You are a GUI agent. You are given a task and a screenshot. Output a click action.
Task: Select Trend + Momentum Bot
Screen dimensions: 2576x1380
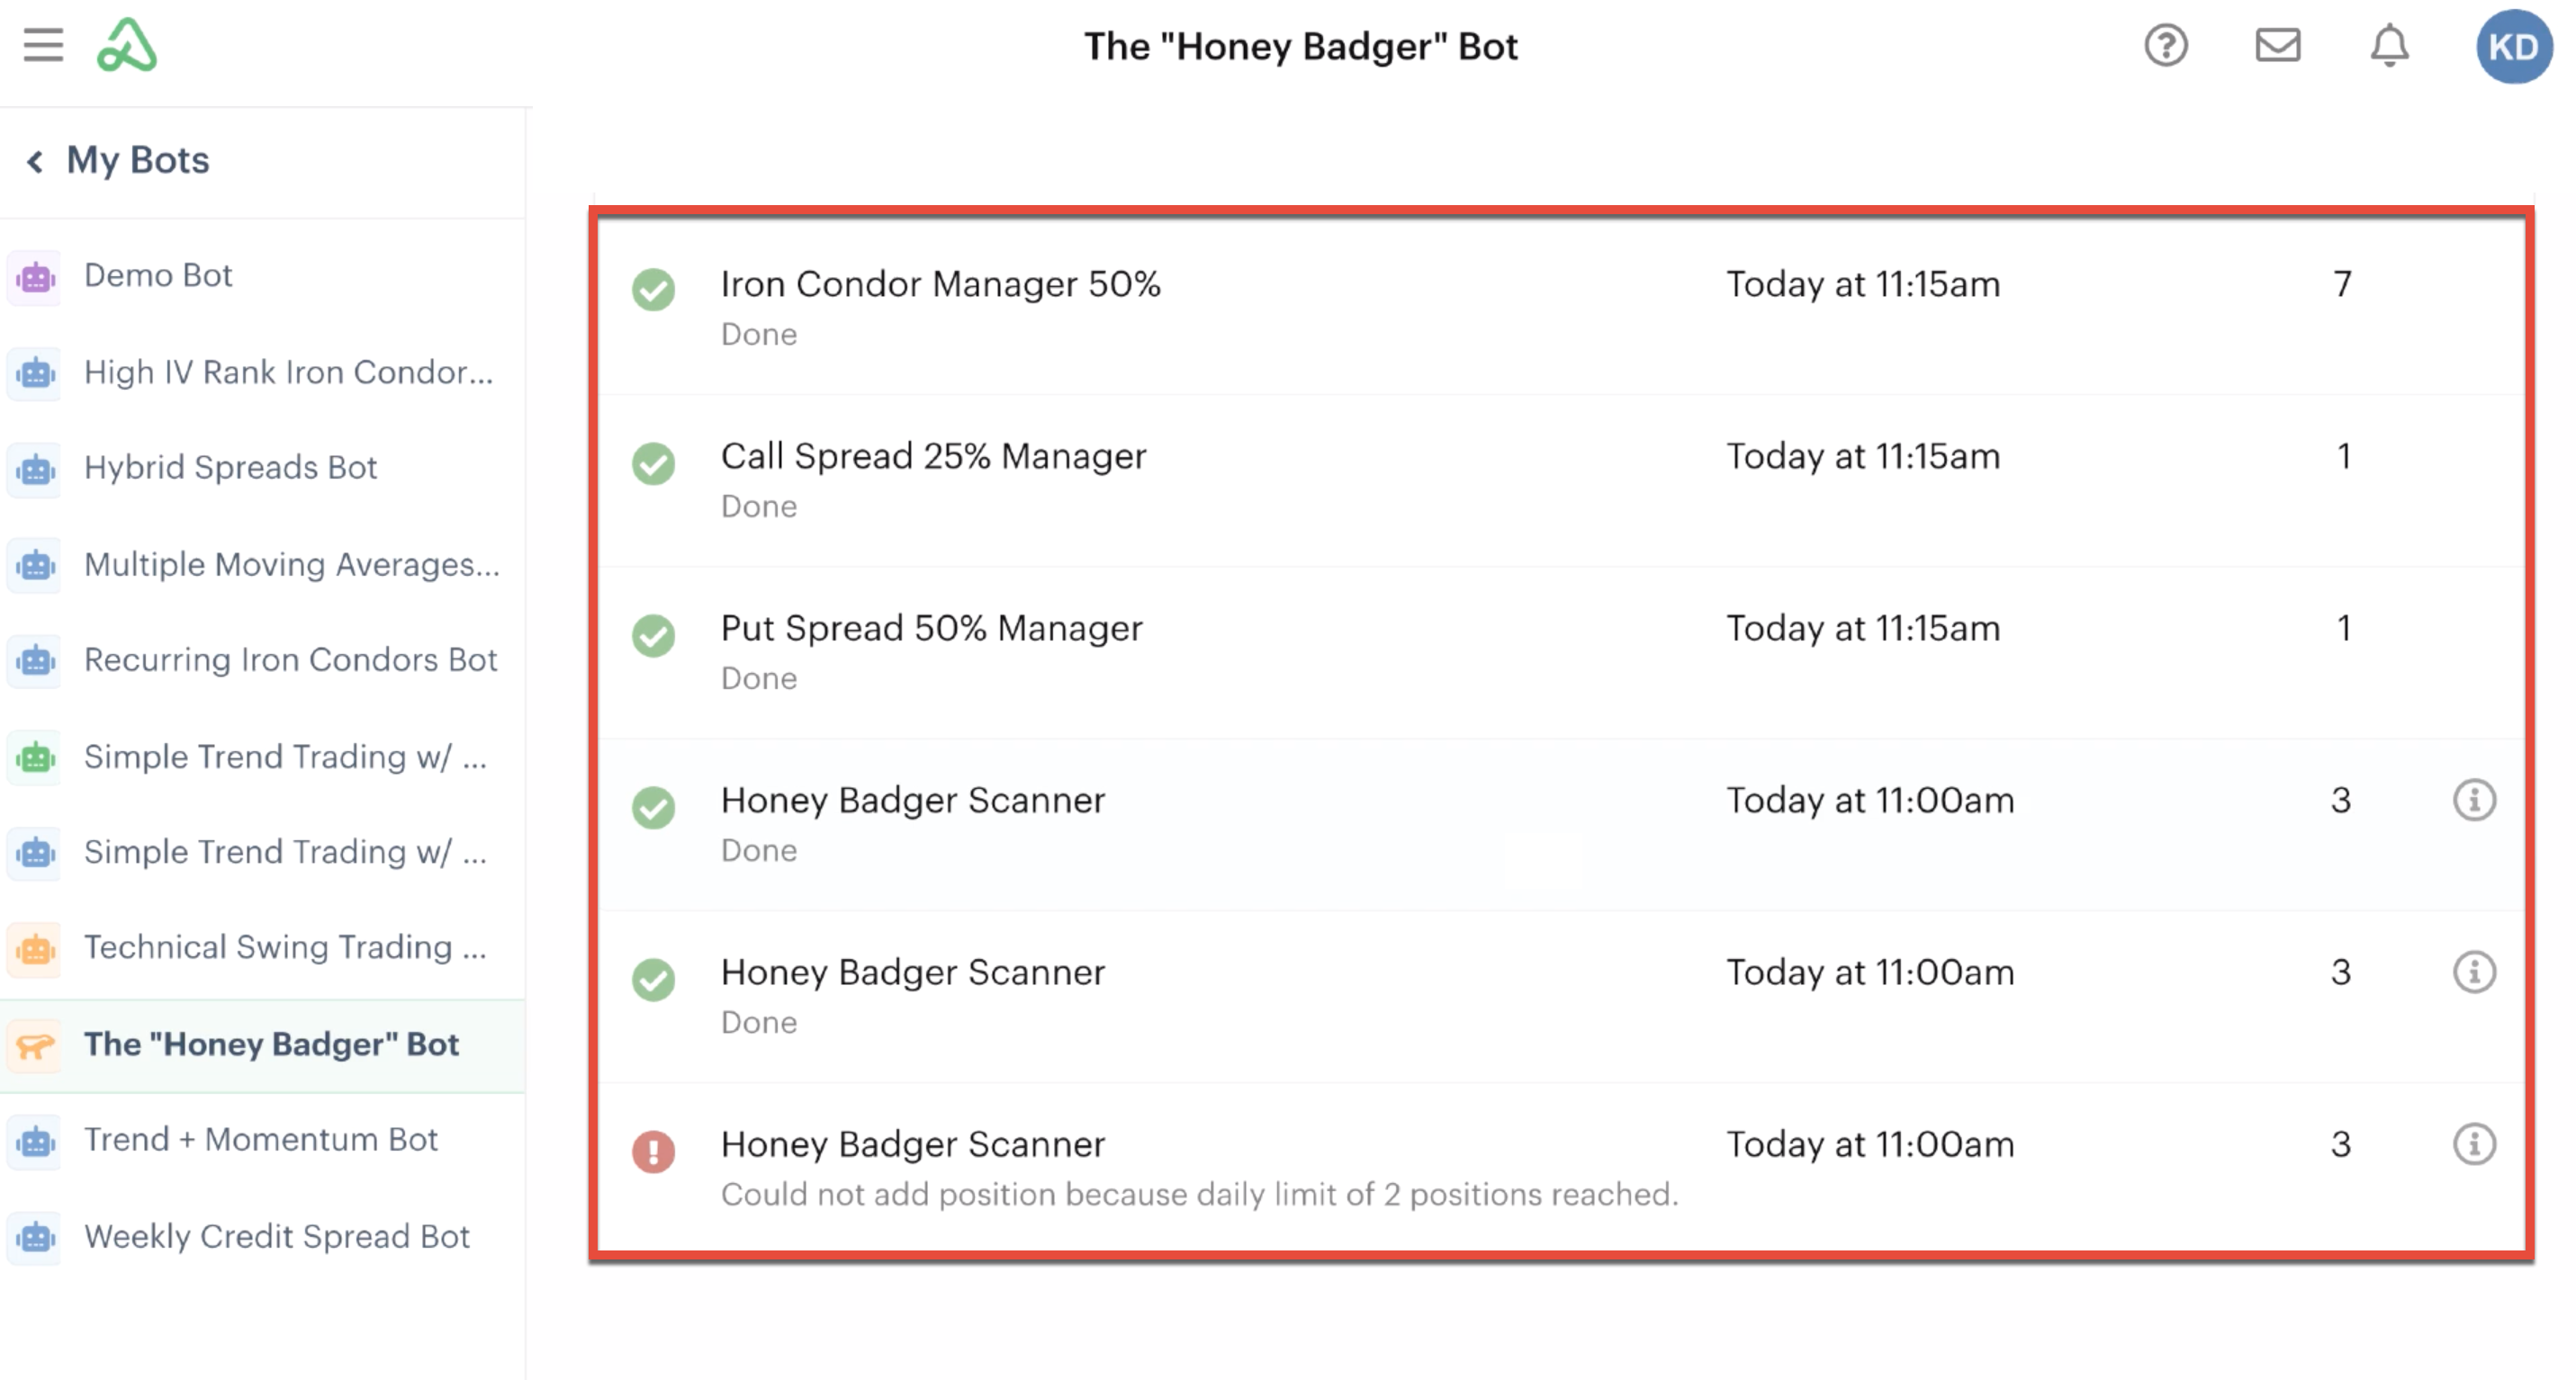click(x=260, y=1140)
